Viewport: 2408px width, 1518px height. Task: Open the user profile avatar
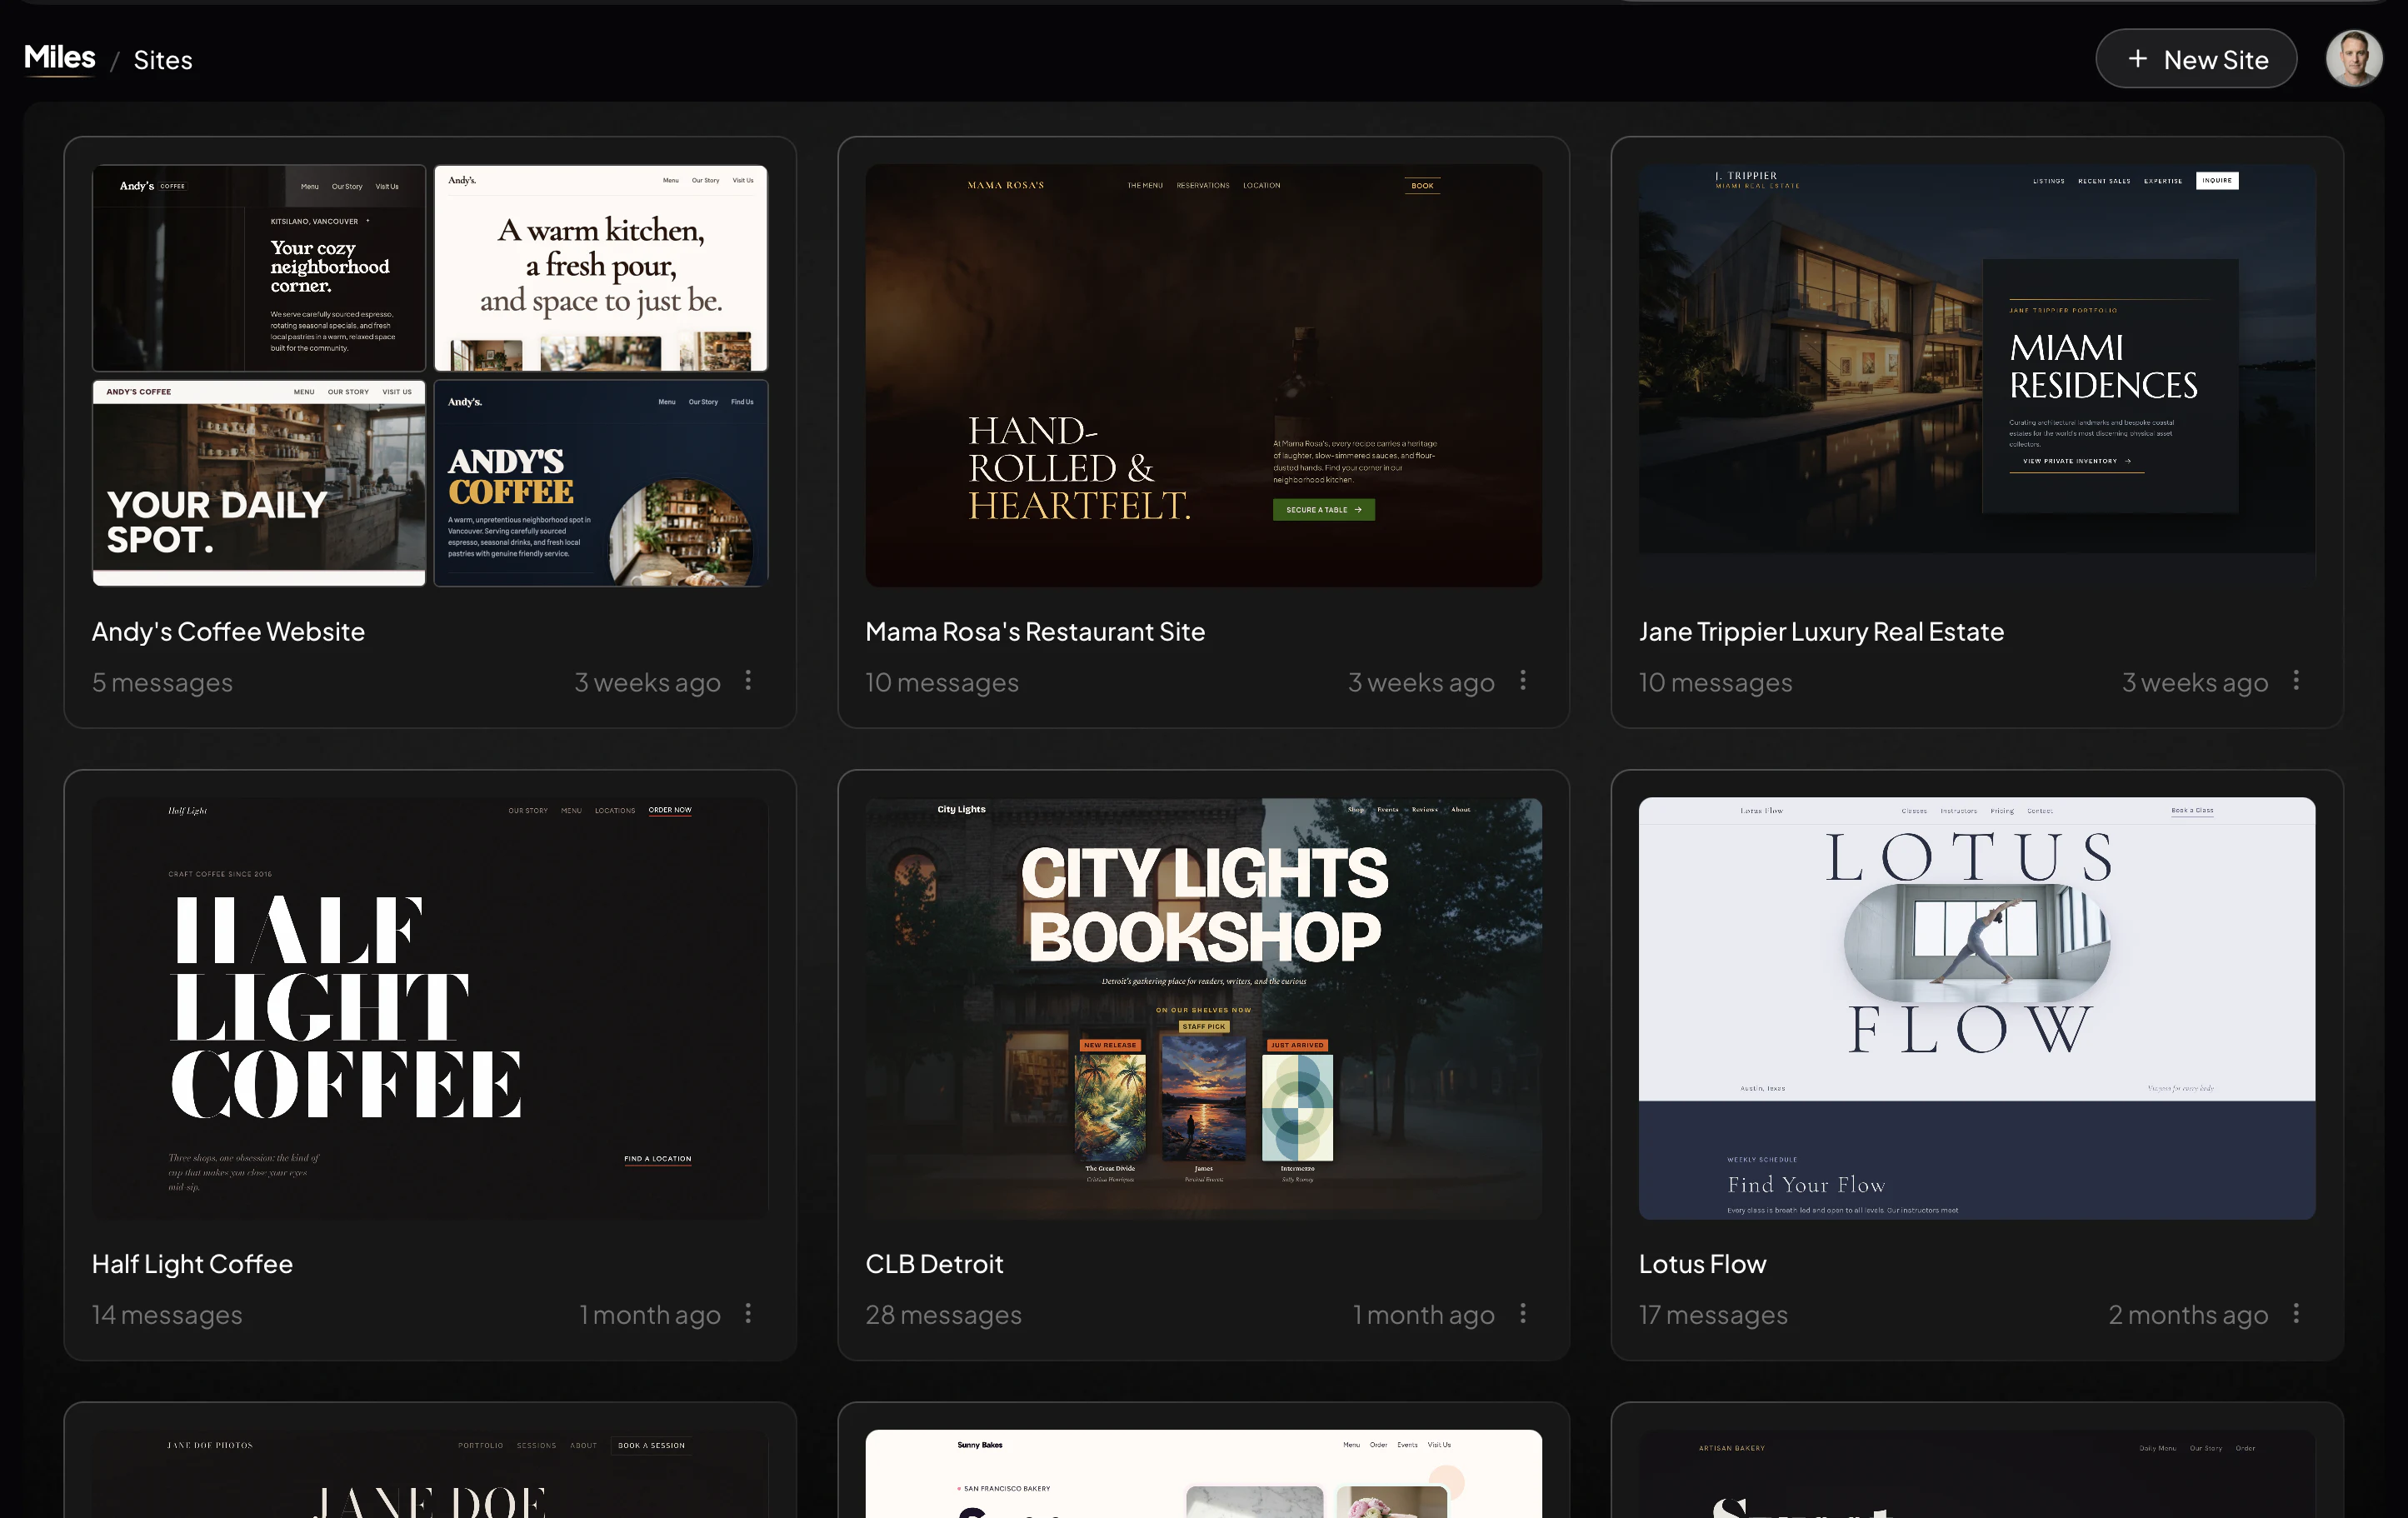(2354, 59)
